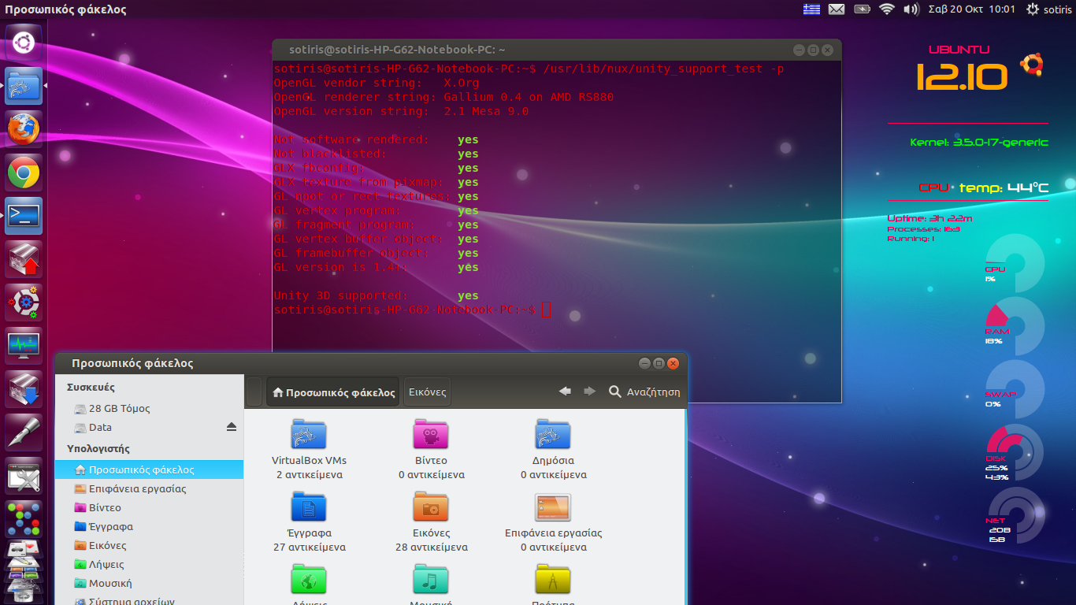Select Προσωπικός φάκελος in the sidebar
The height and width of the screenshot is (605, 1076).
[150, 470]
